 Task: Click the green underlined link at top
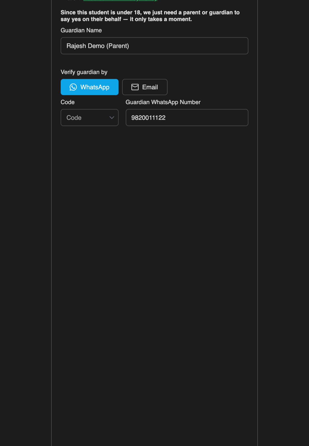pyautogui.click(x=120, y=1)
